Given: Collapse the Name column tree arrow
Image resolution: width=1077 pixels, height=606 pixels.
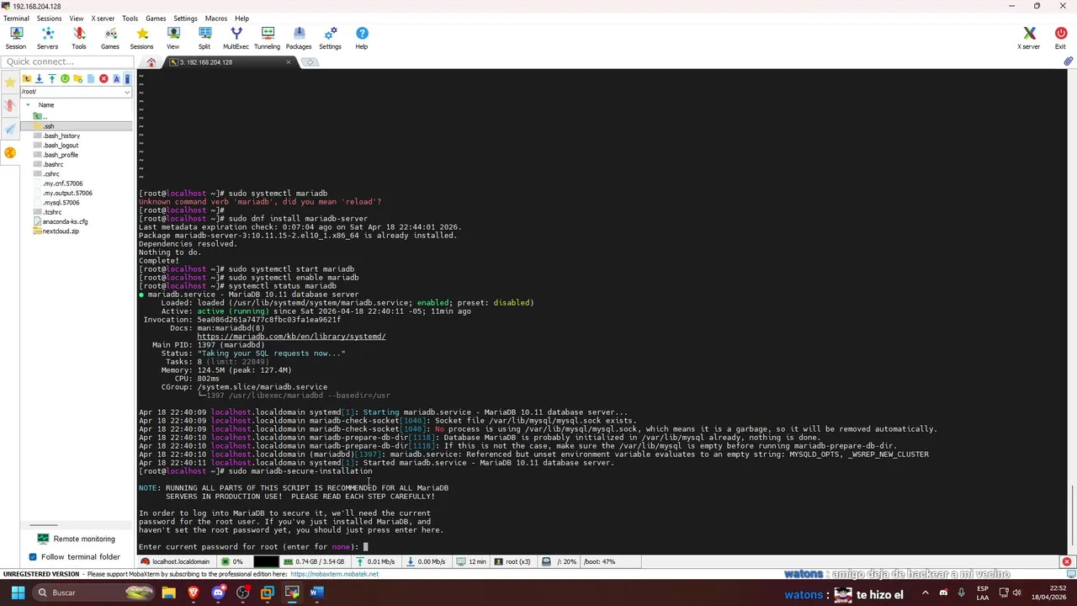Looking at the screenshot, I should [28, 105].
